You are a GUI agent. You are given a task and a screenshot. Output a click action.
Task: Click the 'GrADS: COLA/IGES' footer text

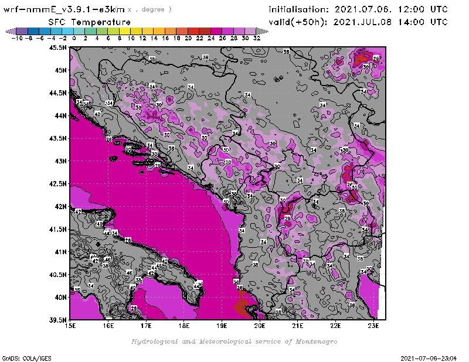coord(26,358)
